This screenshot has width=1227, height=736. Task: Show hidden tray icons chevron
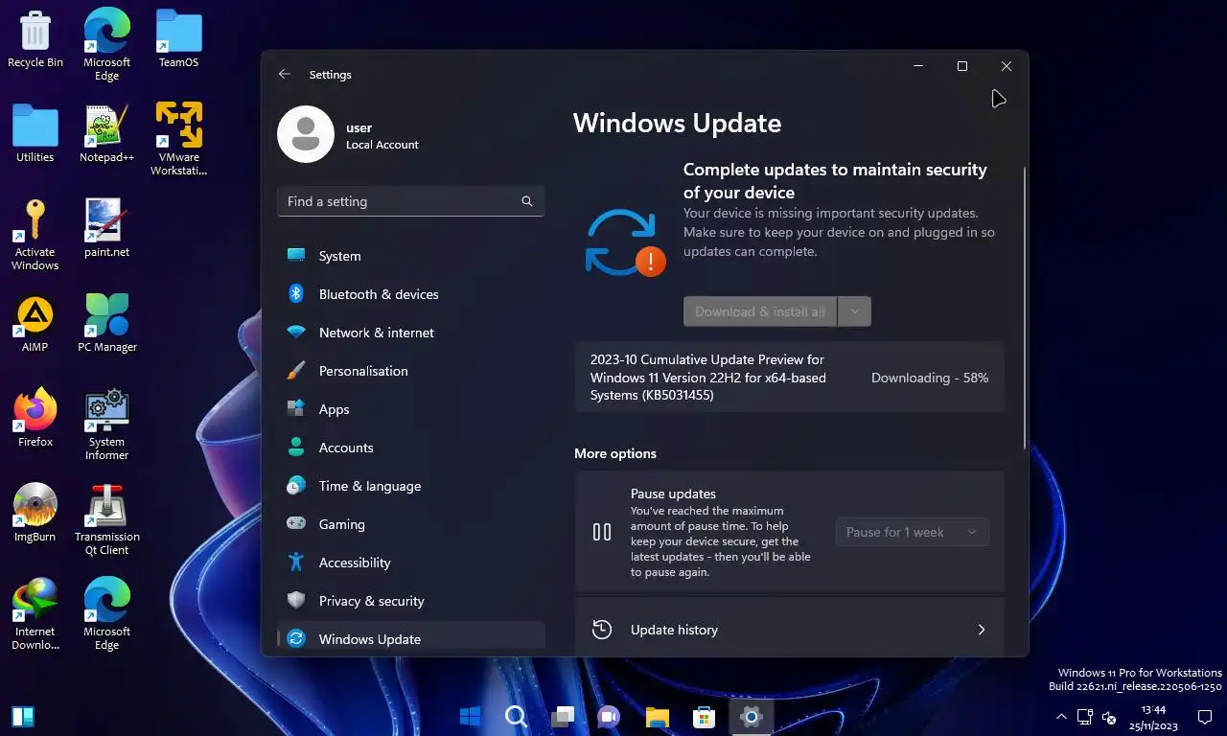coord(1061,717)
